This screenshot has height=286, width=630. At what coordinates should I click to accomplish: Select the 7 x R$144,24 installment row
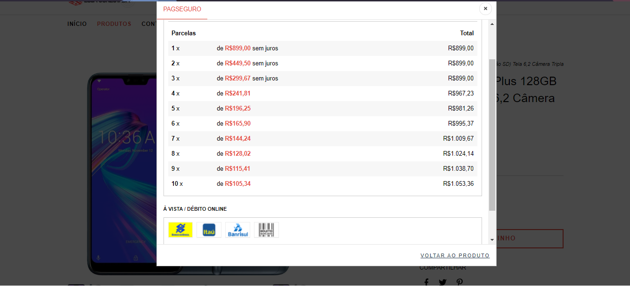click(323, 139)
